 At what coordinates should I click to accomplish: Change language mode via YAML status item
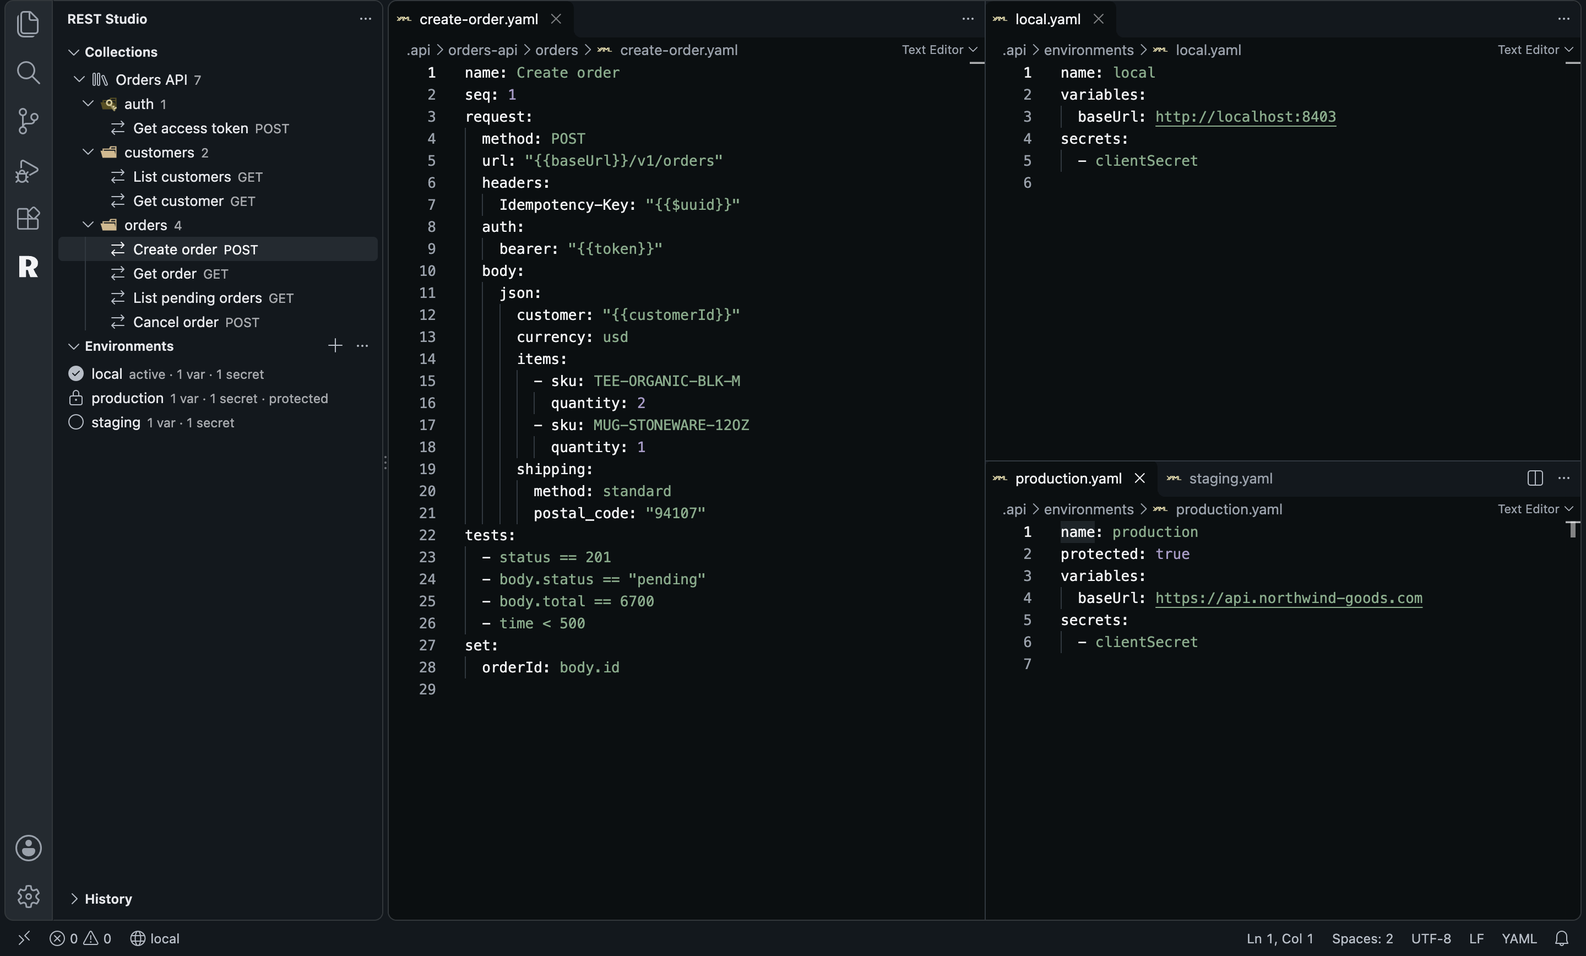pyautogui.click(x=1519, y=938)
